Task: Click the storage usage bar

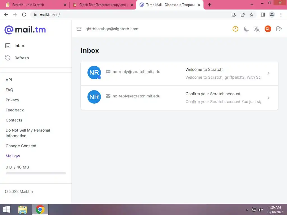Action: click(x=36, y=173)
